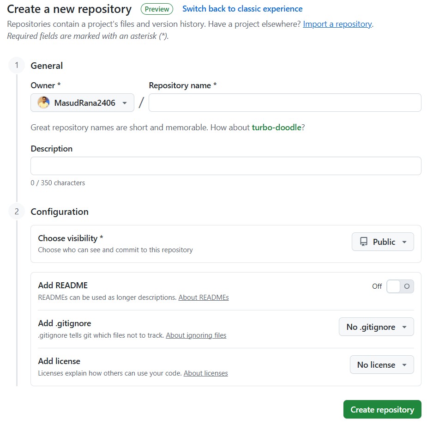The width and height of the screenshot is (427, 425).
Task: Open the No license dropdown
Action: point(382,364)
